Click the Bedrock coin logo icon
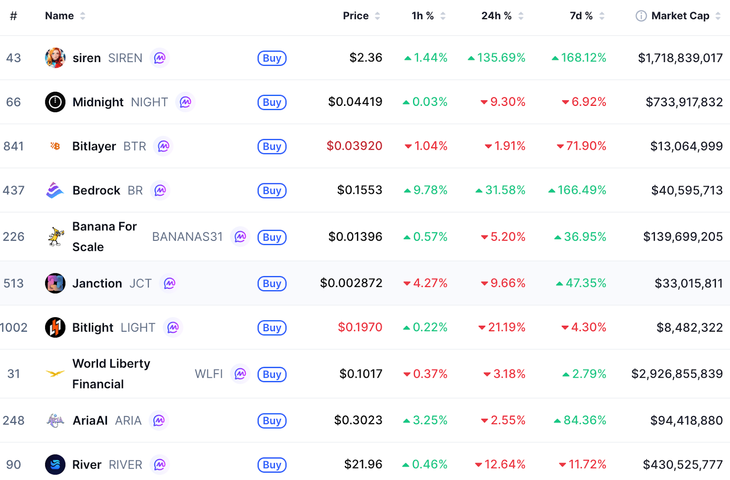This screenshot has width=730, height=480. pos(55,190)
